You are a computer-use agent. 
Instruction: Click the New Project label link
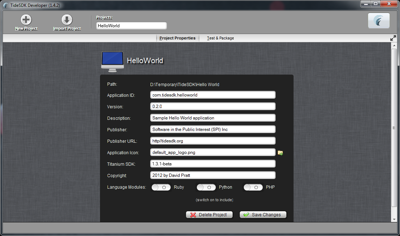click(26, 29)
